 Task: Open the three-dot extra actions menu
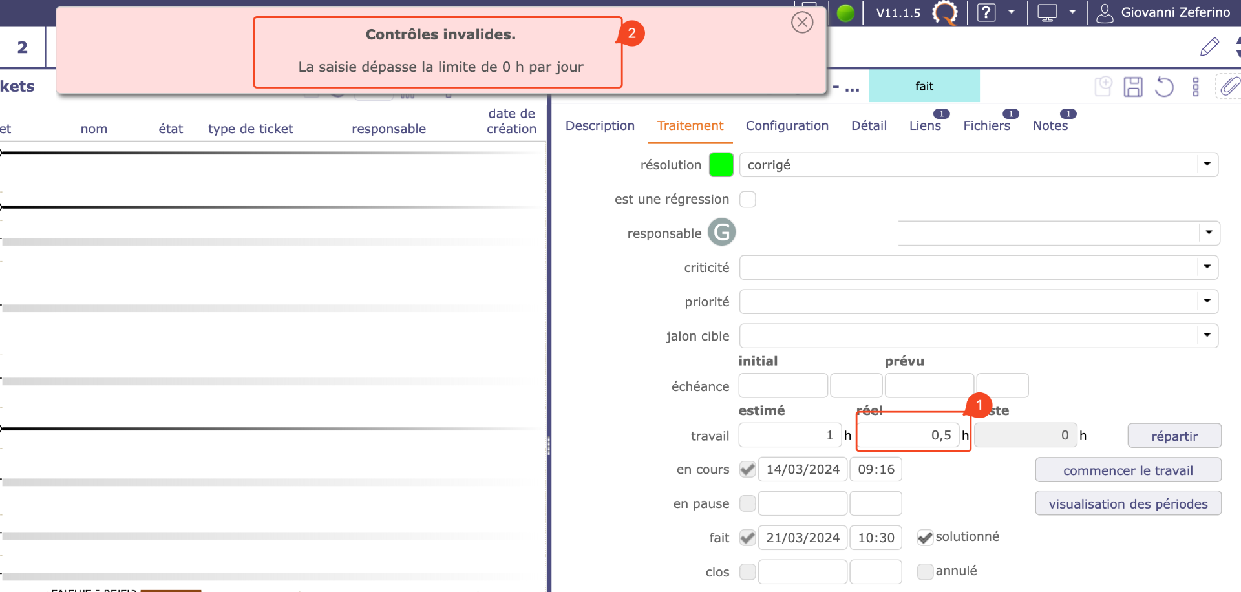pos(1196,87)
